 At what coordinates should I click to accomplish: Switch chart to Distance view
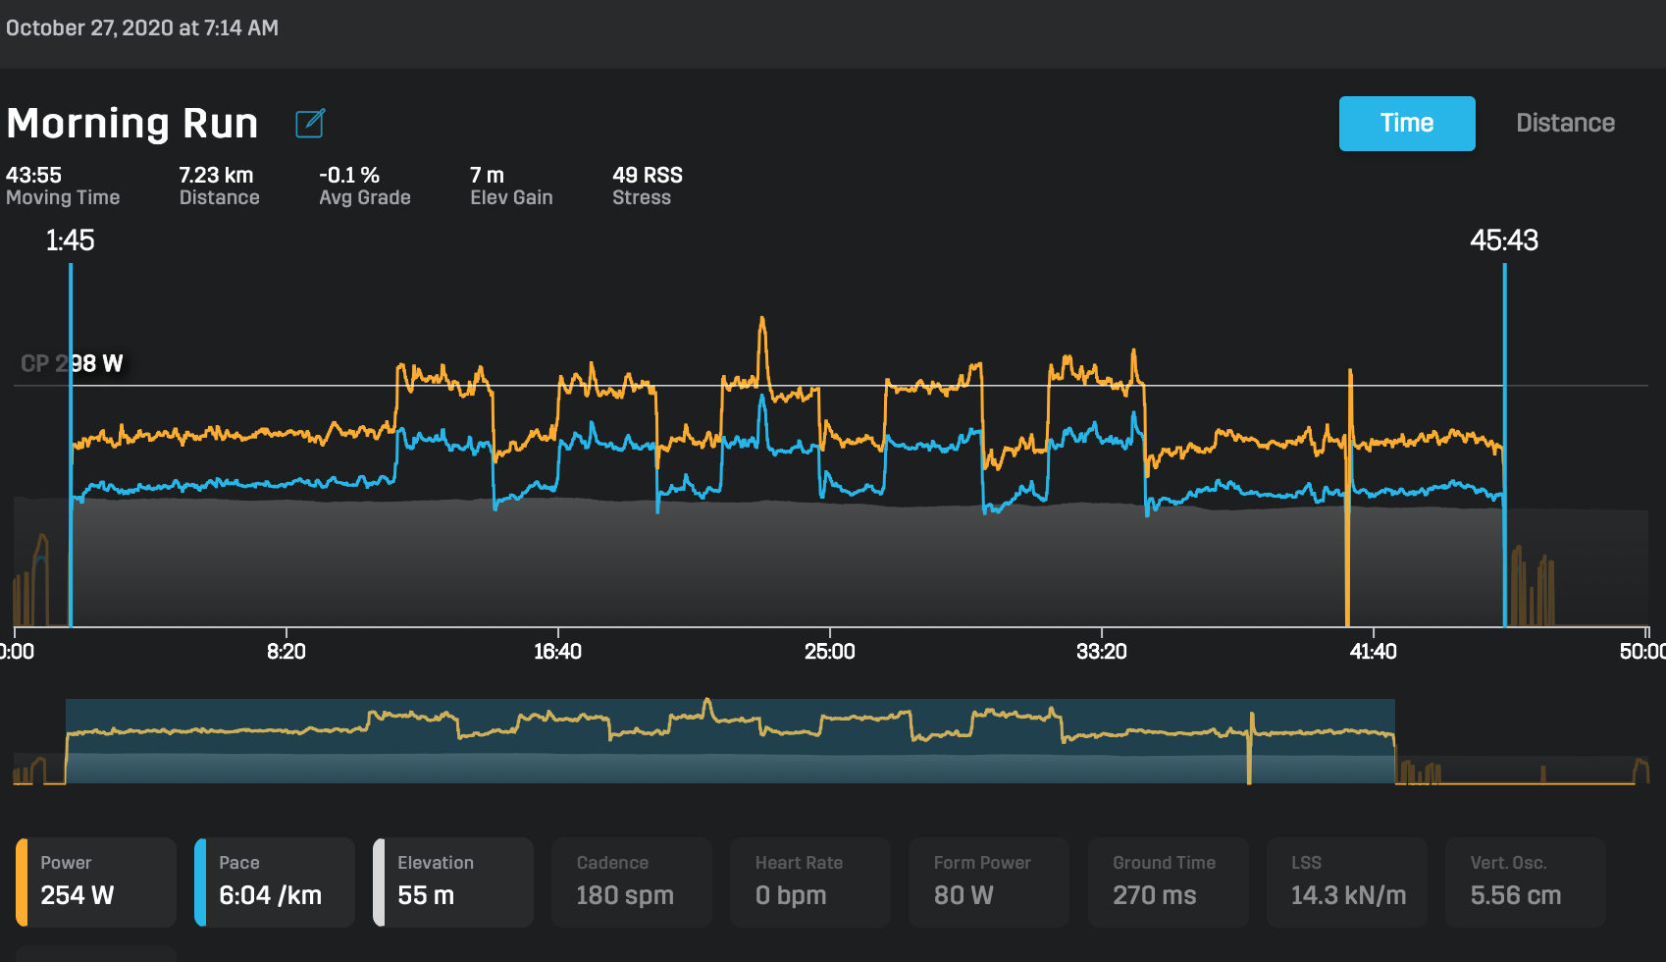click(x=1564, y=124)
